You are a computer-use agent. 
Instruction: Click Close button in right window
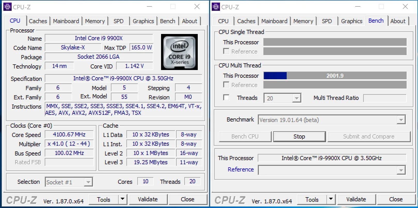[x=396, y=200]
